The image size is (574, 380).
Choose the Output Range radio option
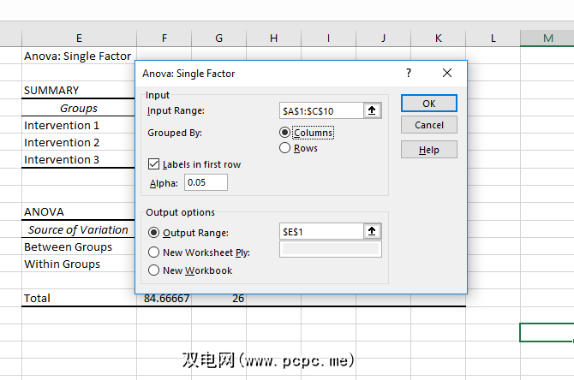pyautogui.click(x=154, y=232)
